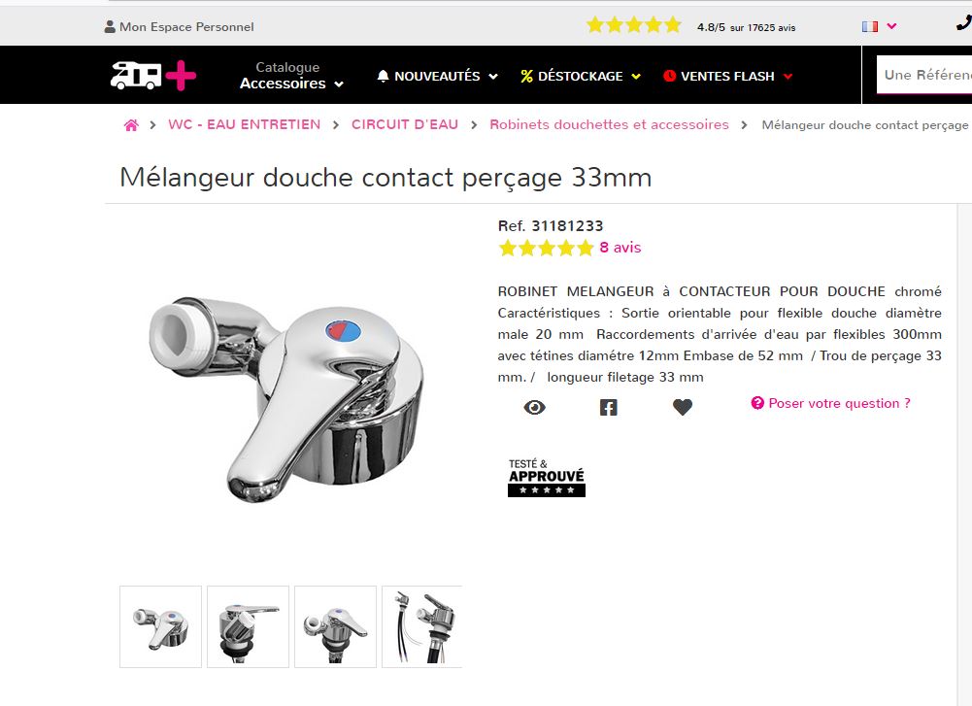972x706 pixels.
Task: Open the Ventes Flash menu
Action: (727, 77)
